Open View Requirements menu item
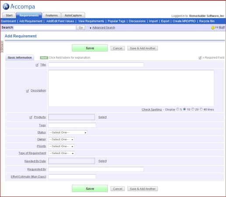226x197 pixels. click(91, 21)
